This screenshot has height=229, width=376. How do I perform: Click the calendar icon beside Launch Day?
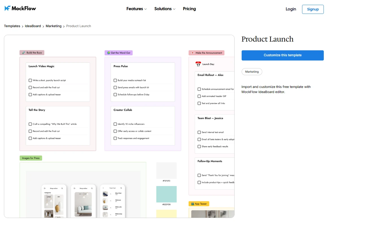(x=198, y=64)
